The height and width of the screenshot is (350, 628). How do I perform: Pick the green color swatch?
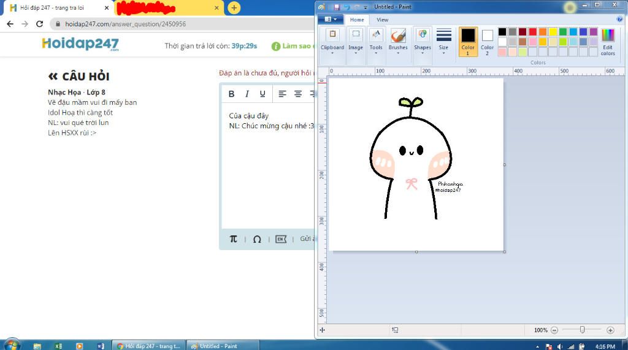[x=563, y=32]
